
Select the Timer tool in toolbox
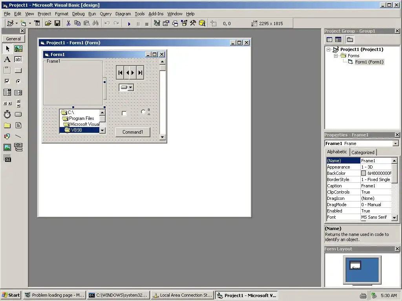click(x=7, y=114)
